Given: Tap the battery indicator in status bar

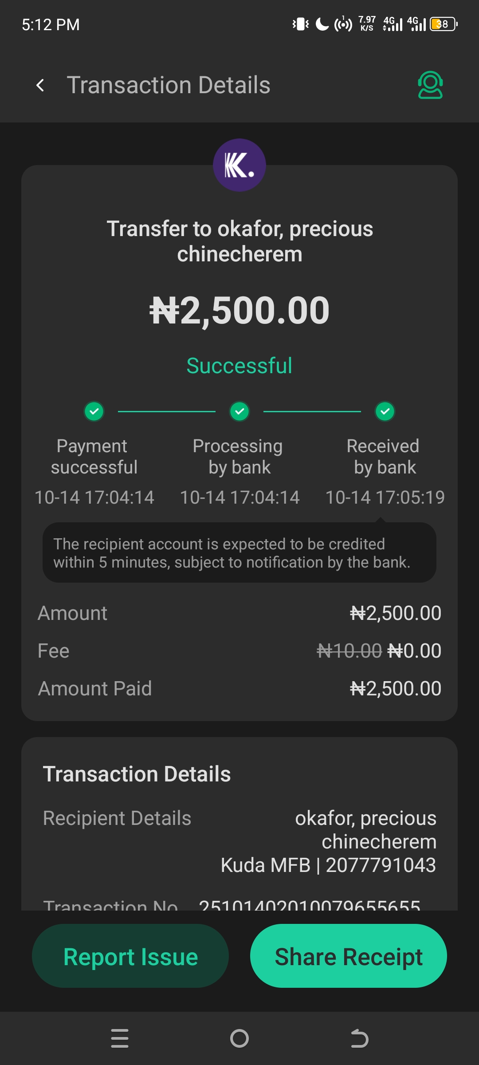Looking at the screenshot, I should point(443,24).
